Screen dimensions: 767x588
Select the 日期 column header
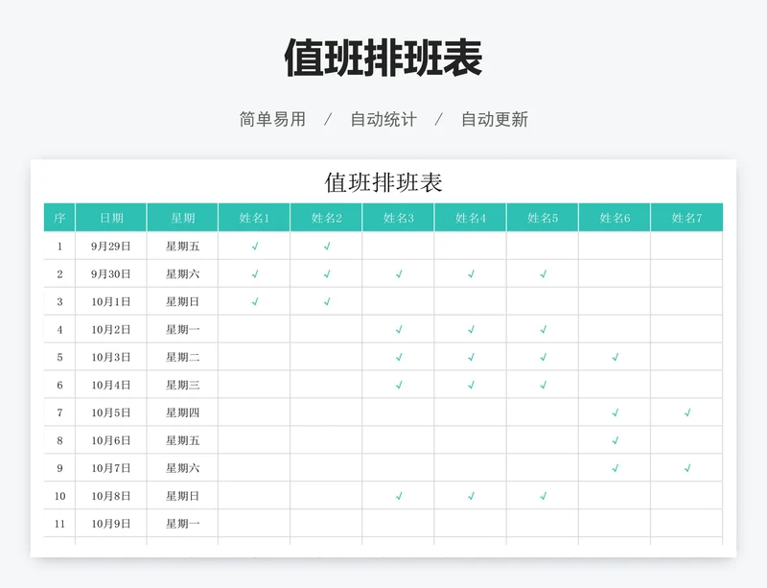(111, 218)
